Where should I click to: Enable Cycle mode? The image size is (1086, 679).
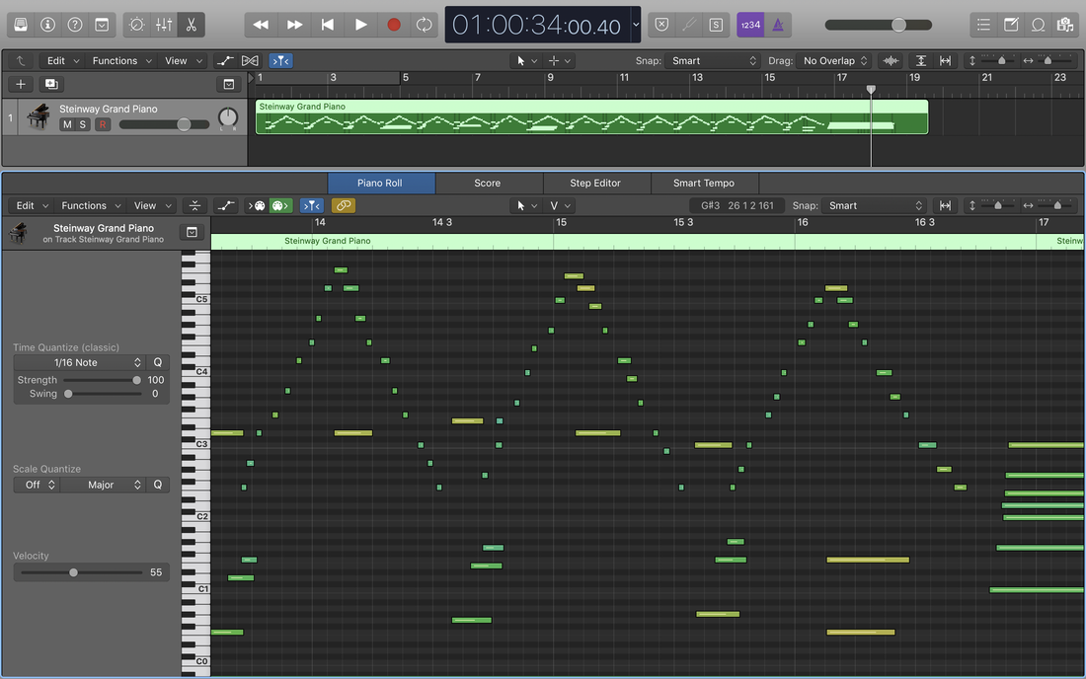coord(424,25)
